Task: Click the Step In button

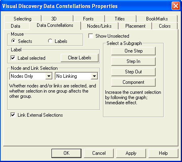Action: [133, 61]
